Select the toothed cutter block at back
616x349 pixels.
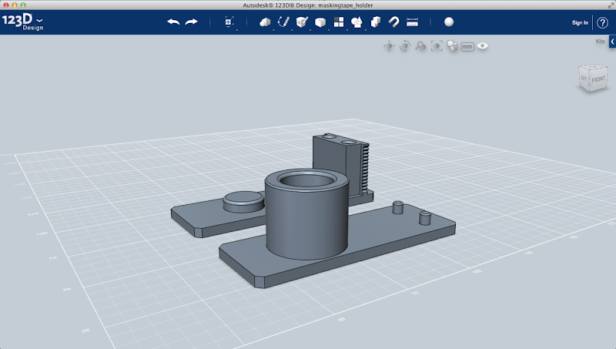(341, 165)
